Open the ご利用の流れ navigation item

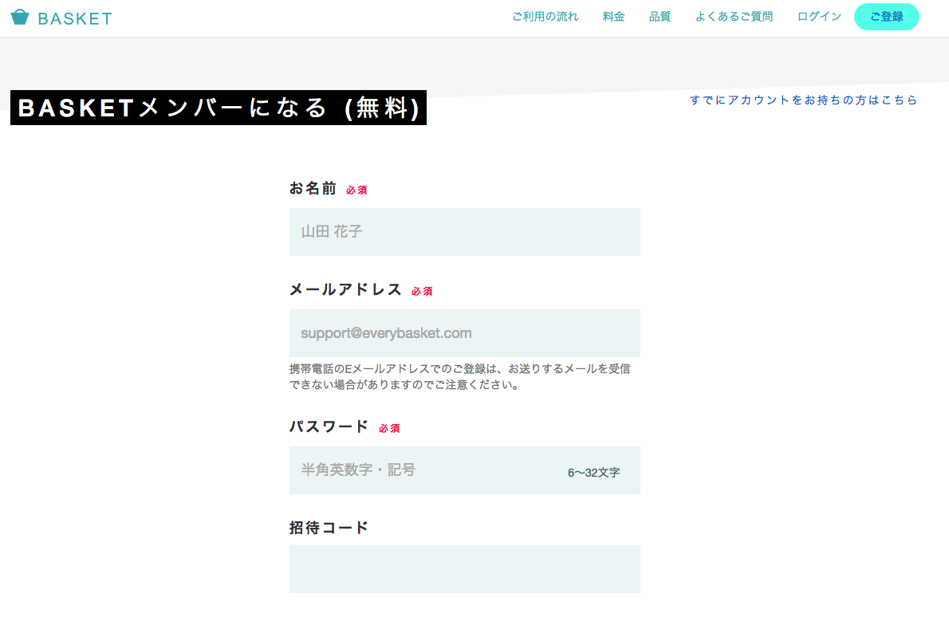(x=545, y=17)
